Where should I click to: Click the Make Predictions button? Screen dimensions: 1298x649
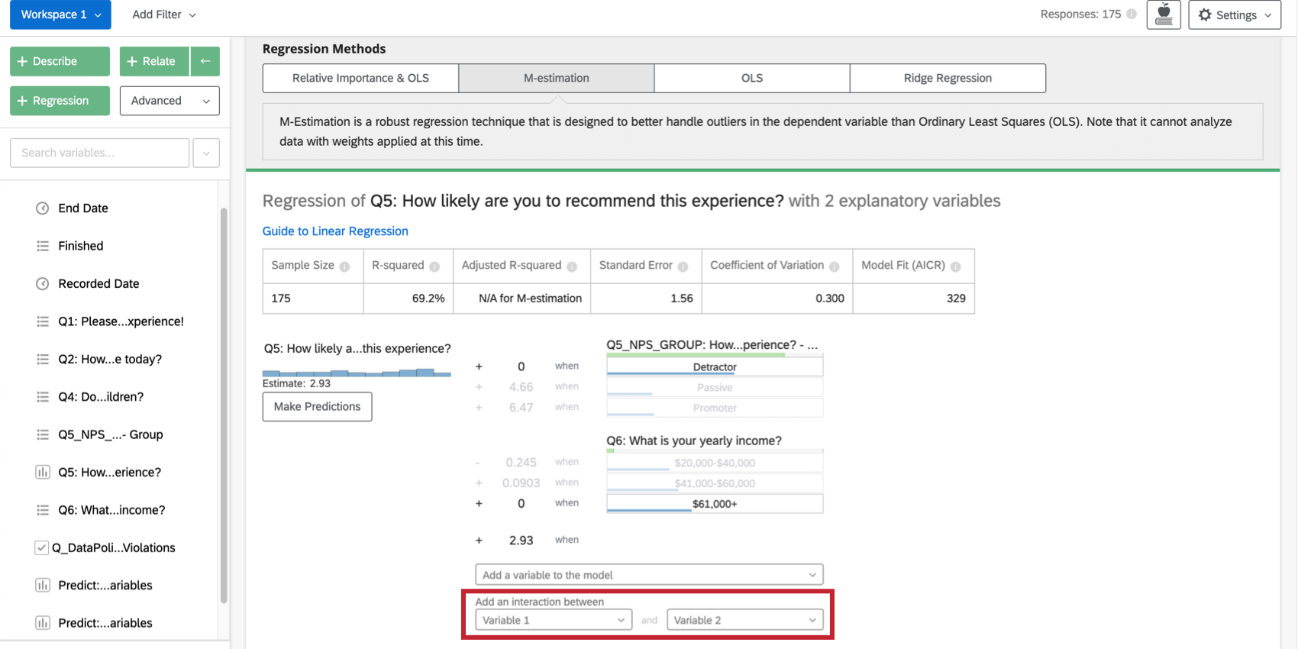(317, 406)
